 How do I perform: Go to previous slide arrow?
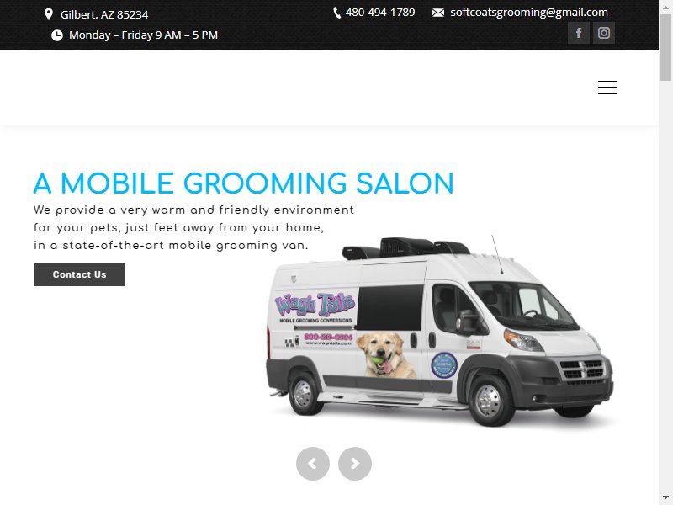(x=313, y=464)
